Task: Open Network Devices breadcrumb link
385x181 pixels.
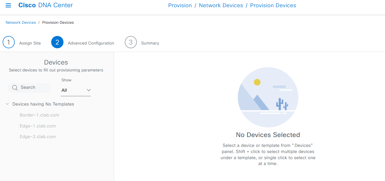Action: [21, 22]
